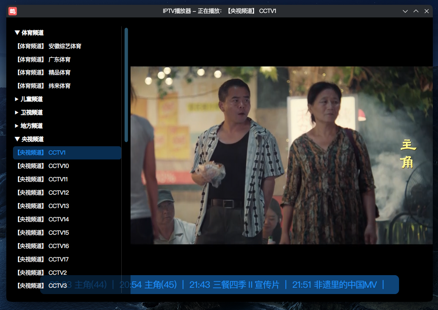Select the highlighted CCTV1 channel row
The height and width of the screenshot is (310, 438).
67,153
